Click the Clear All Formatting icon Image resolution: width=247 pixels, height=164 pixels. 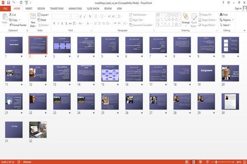90,16
